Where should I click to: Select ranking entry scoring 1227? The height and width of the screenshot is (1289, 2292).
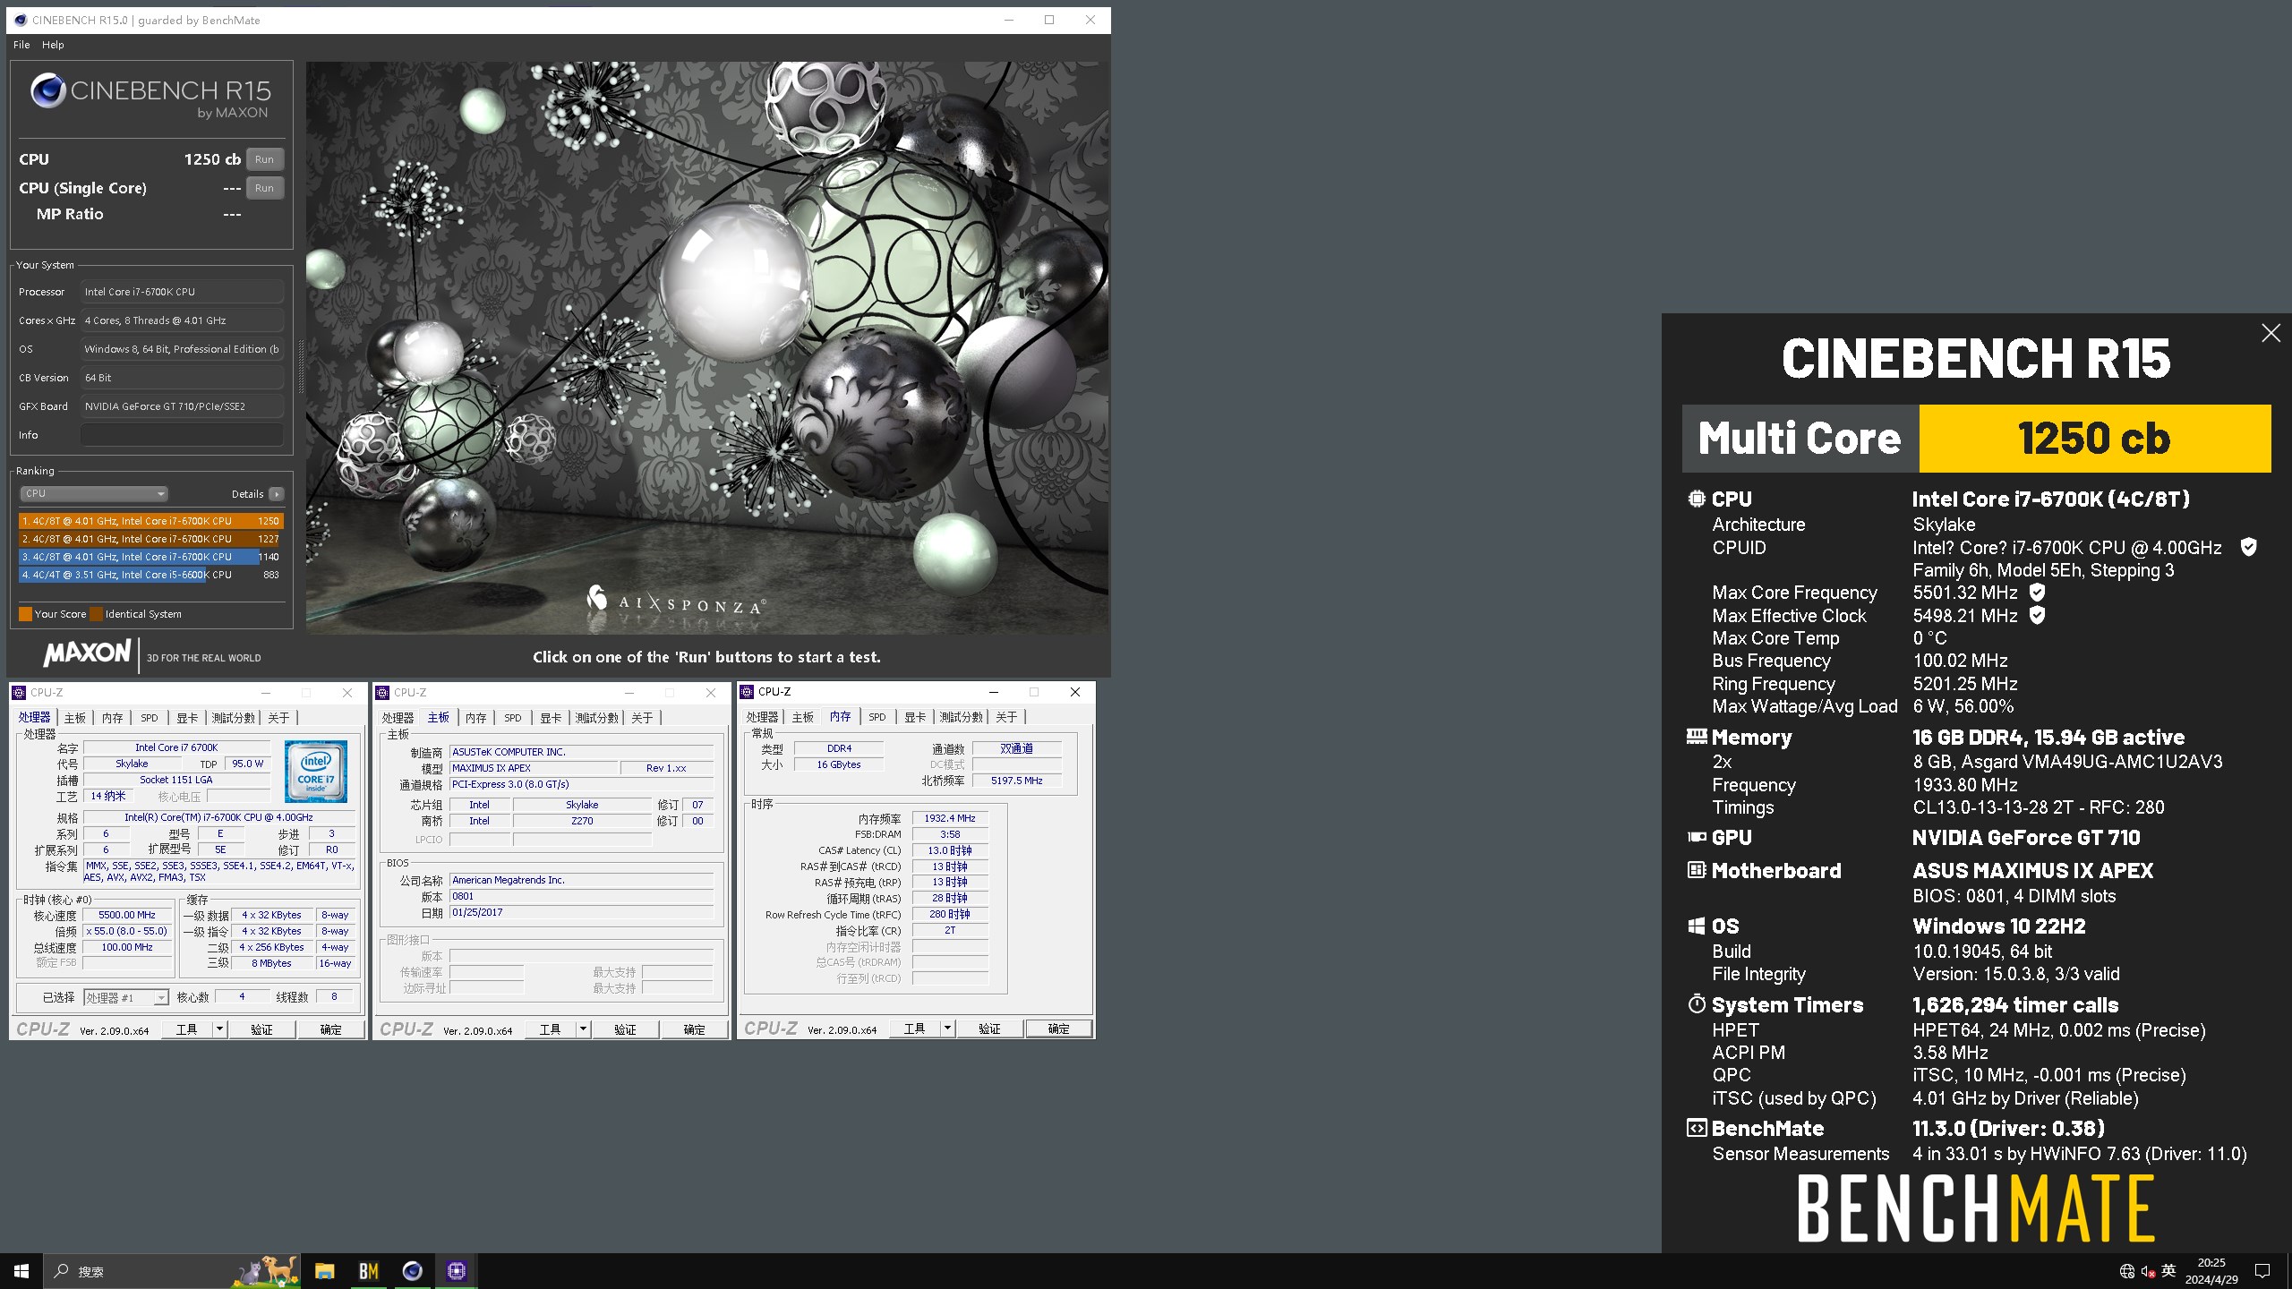[150, 539]
